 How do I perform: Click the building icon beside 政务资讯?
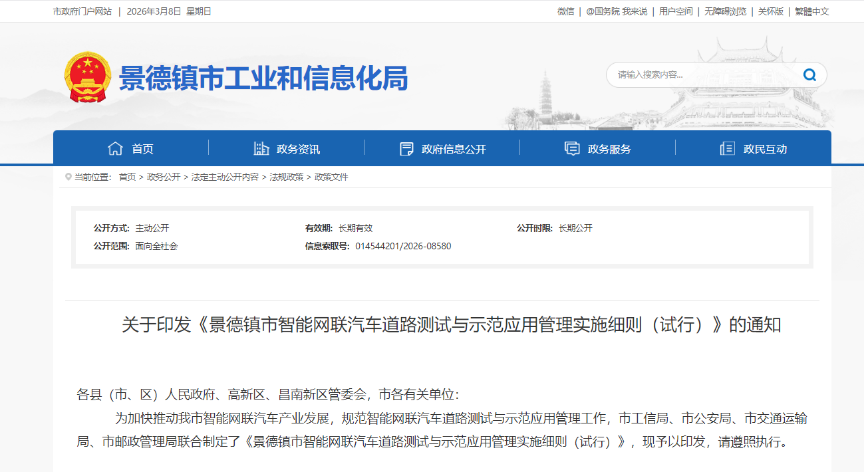(x=261, y=149)
